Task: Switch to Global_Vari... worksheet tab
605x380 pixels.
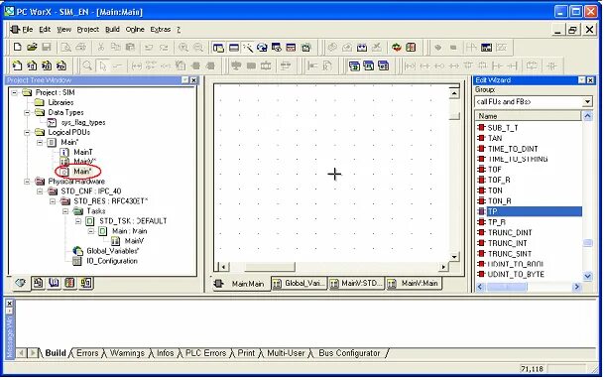Action: [300, 284]
